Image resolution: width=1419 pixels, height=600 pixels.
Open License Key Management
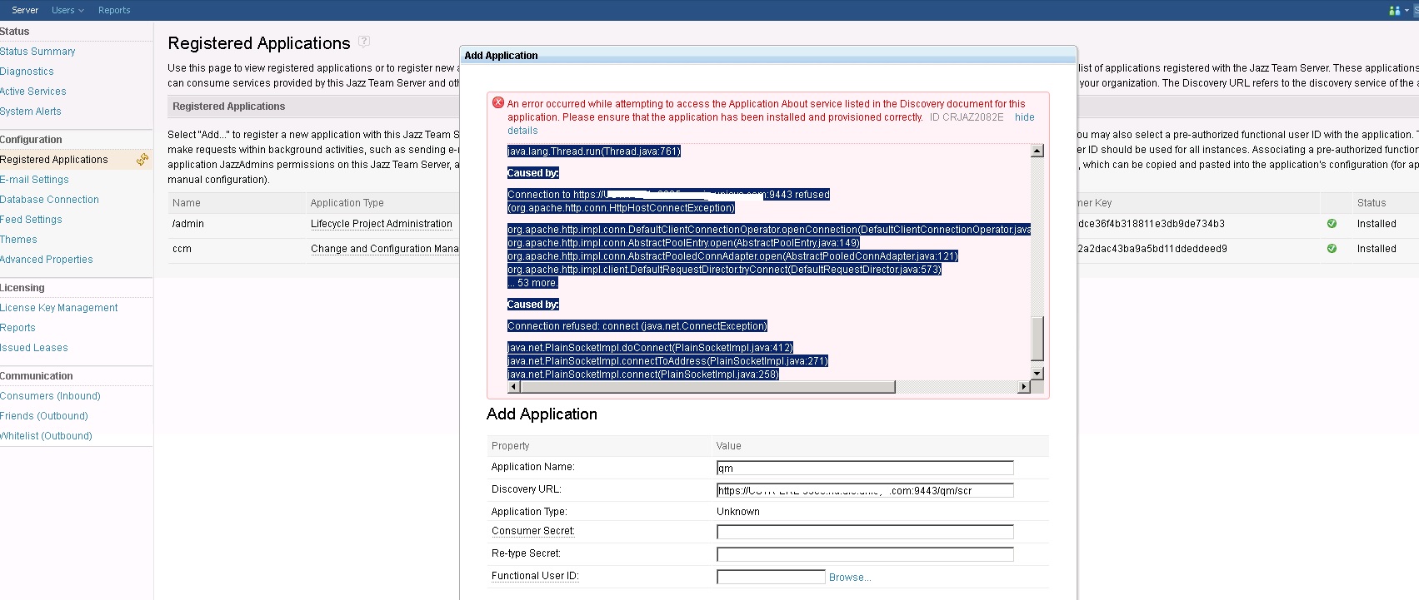coord(59,308)
